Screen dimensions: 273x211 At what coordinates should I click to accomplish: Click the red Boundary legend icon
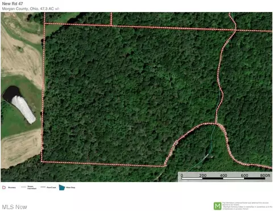pyautogui.click(x=4, y=188)
